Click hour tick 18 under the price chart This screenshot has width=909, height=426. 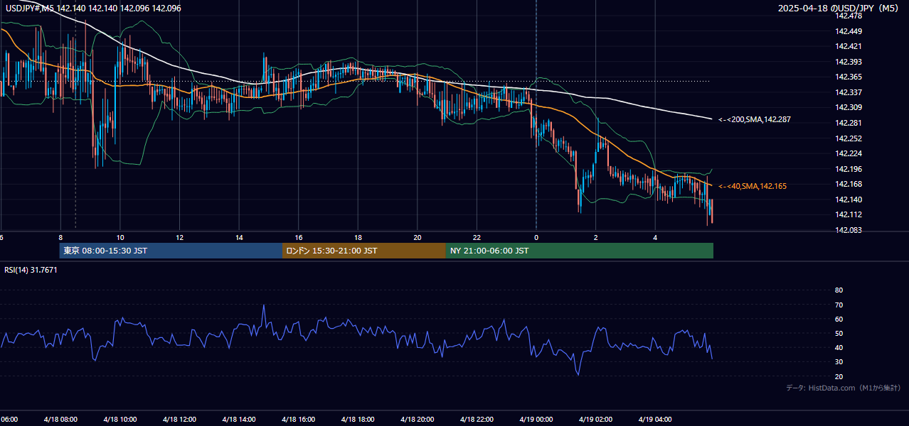click(x=358, y=237)
